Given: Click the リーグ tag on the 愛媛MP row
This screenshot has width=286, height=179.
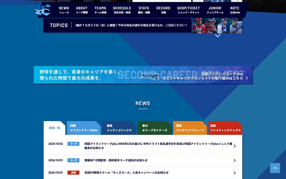Looking at the screenshot, I should 73,160.
